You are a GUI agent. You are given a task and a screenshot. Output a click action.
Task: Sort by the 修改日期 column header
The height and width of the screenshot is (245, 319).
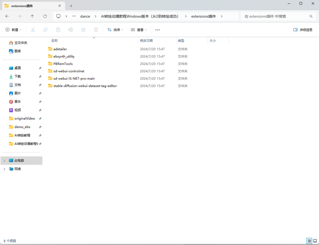pyautogui.click(x=146, y=41)
